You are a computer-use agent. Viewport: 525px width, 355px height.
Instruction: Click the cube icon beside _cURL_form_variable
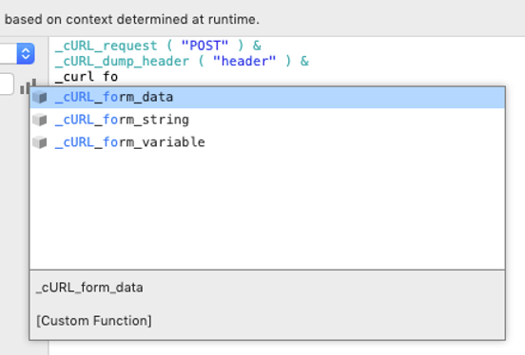tap(40, 142)
